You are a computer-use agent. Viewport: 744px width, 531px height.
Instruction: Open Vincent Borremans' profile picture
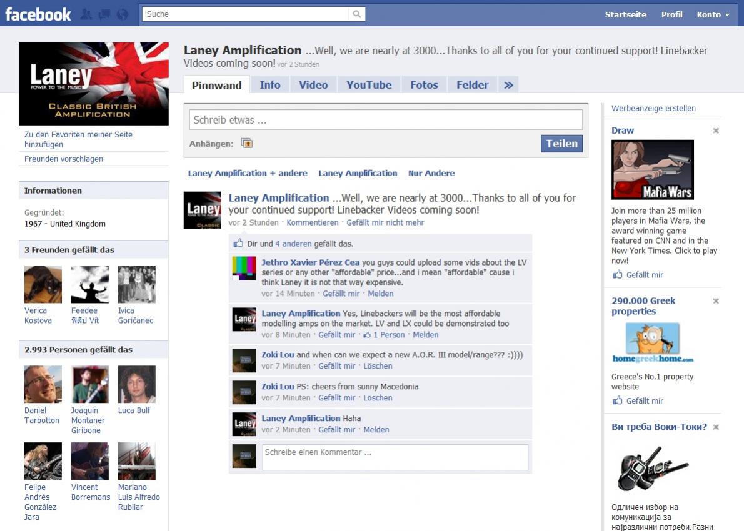pos(89,461)
